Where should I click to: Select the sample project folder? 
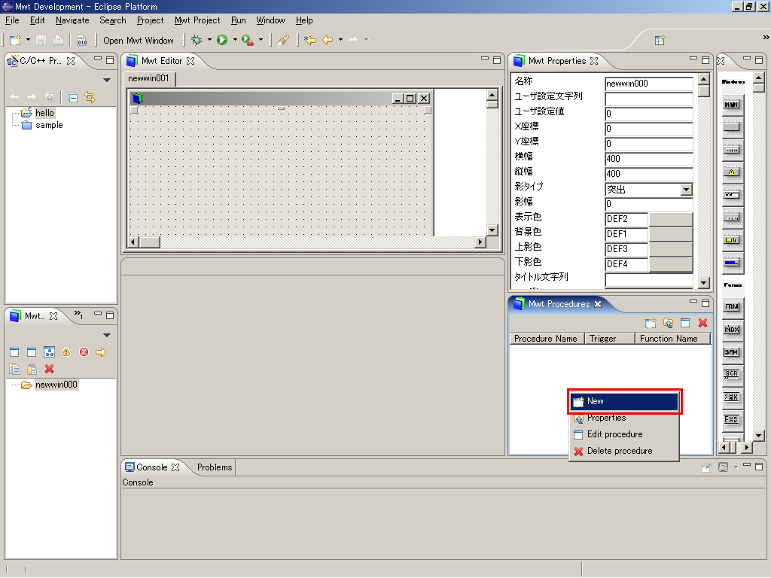pyautogui.click(x=49, y=126)
